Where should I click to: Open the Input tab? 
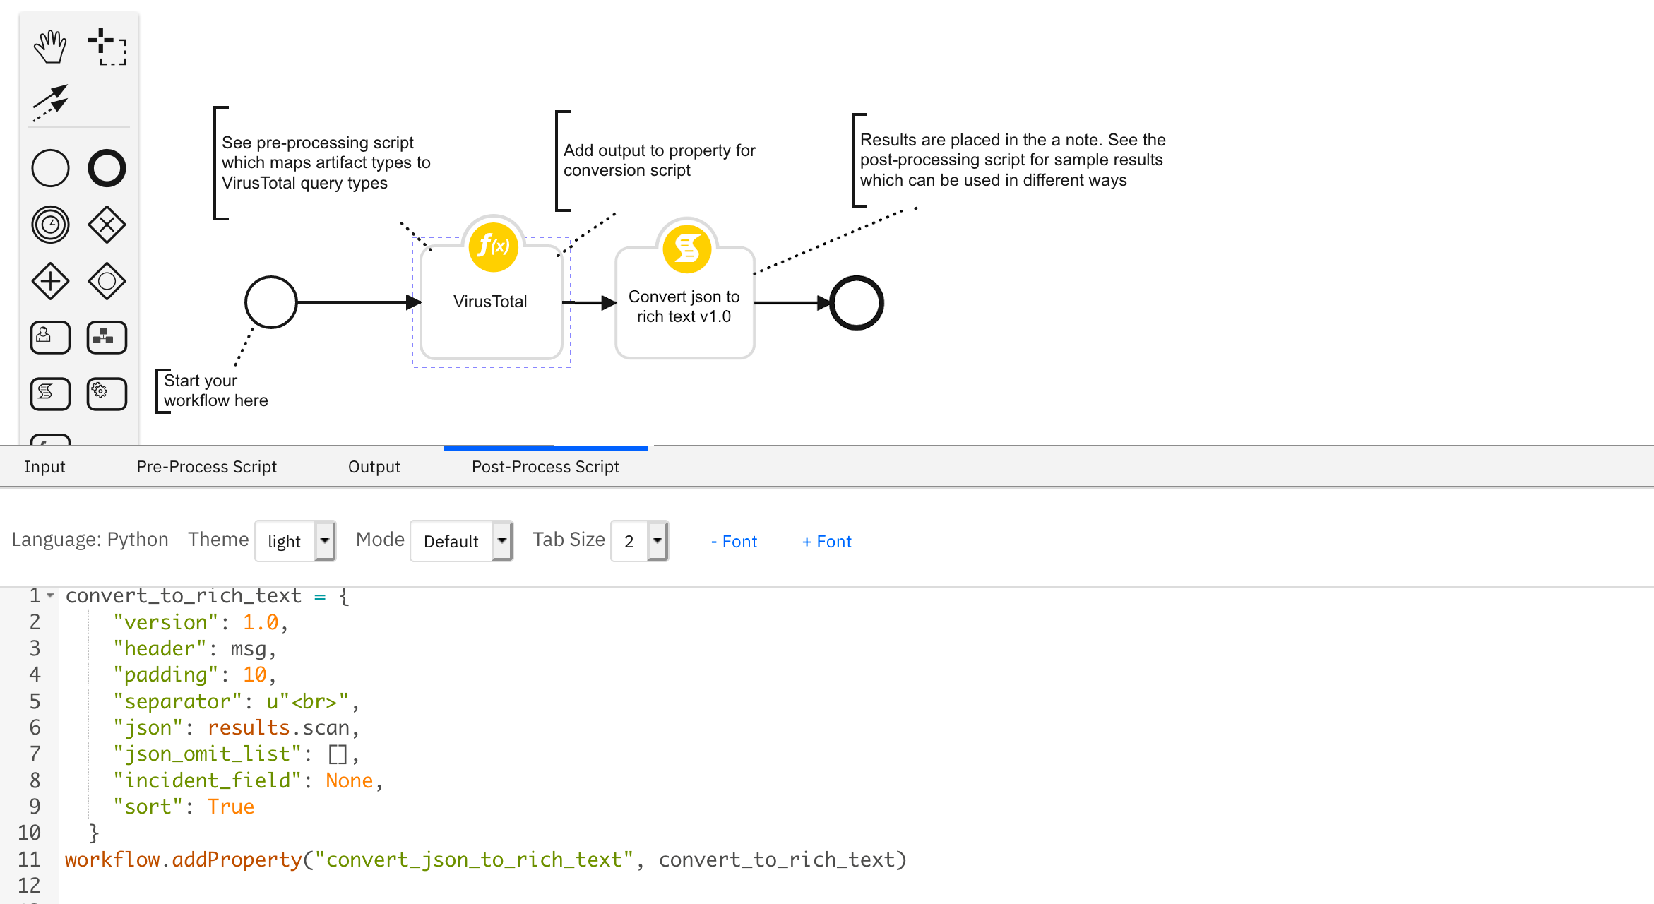click(x=44, y=467)
